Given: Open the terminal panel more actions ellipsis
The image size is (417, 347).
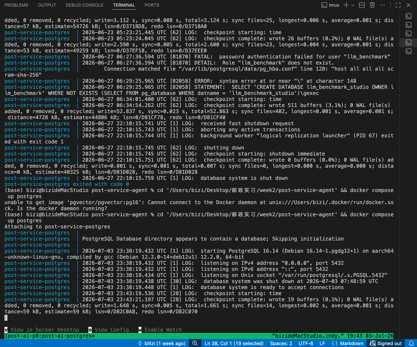Looking at the screenshot, I should pyautogui.click(x=383, y=5).
